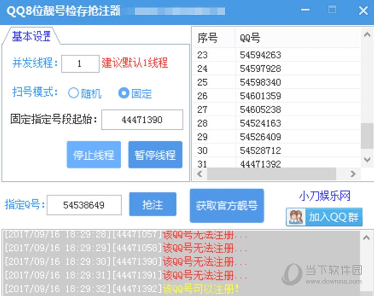374x296 pixels.
Task: Click the QQ list scroll down arrow
Action: [x=367, y=159]
